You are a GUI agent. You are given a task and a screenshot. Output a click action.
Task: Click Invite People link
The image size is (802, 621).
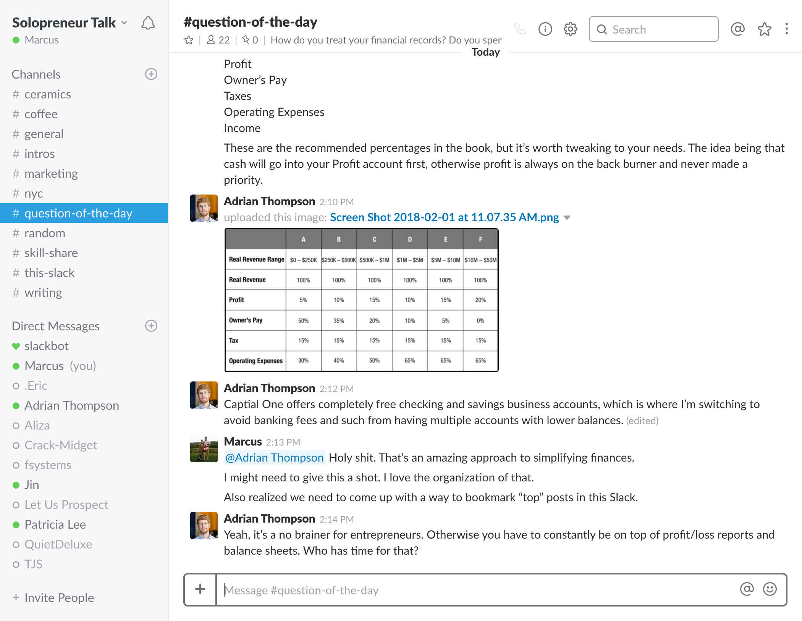point(59,597)
